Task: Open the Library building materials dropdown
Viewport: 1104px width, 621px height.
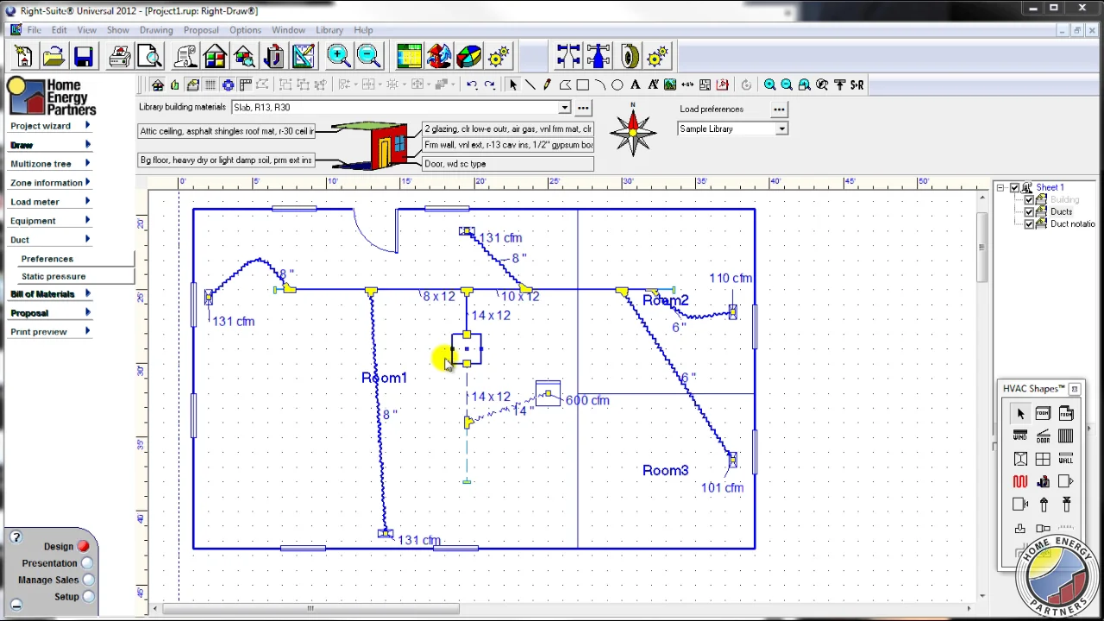Action: point(564,108)
